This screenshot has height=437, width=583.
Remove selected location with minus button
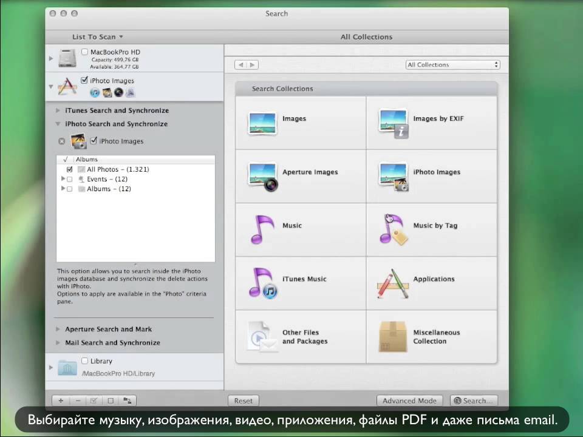(x=78, y=401)
